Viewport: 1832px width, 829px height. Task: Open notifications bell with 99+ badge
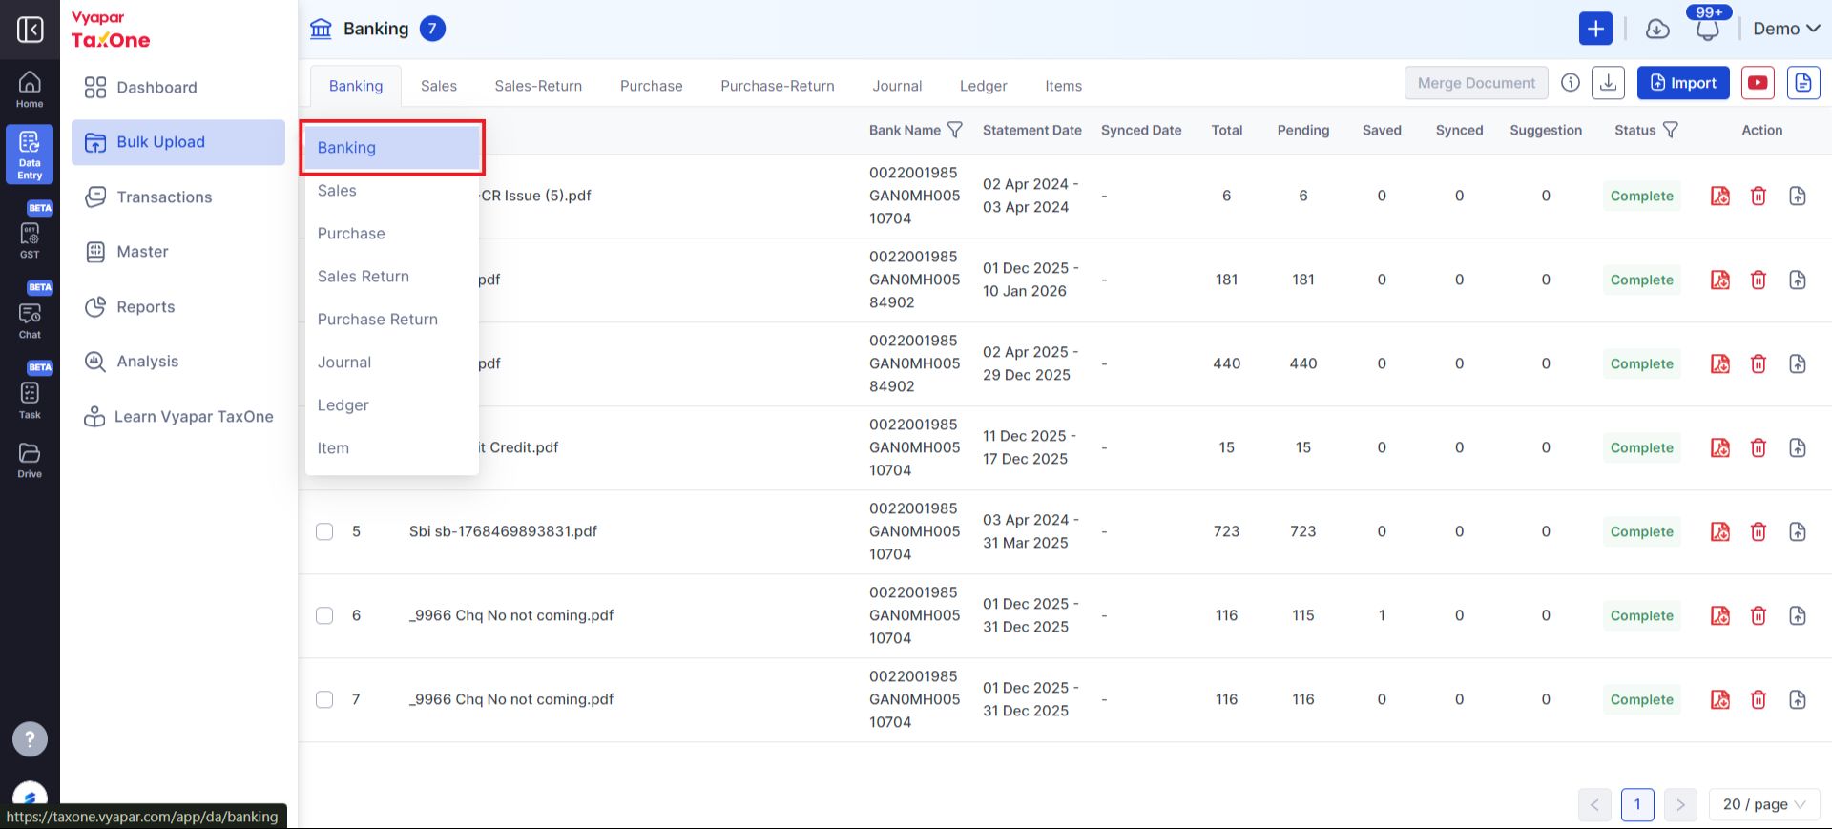click(1708, 27)
